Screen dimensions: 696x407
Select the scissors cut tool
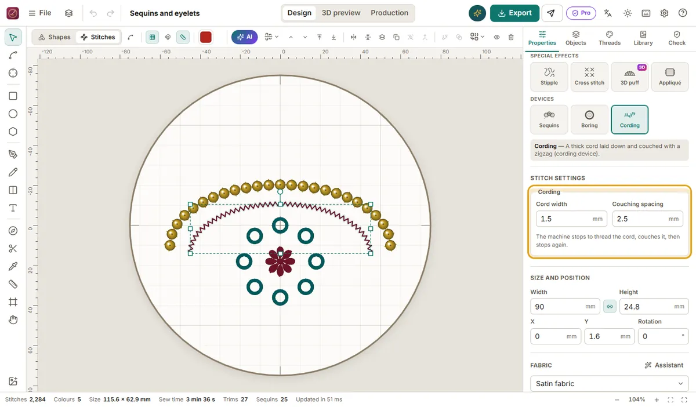pyautogui.click(x=13, y=249)
